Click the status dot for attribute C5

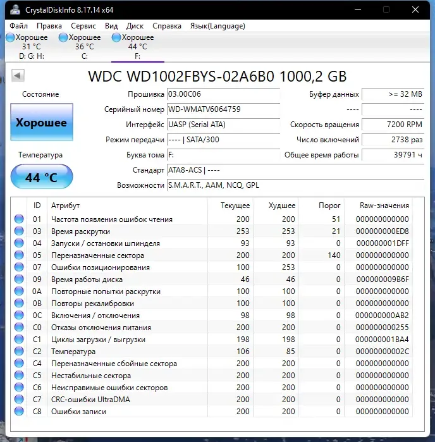pos(19,375)
